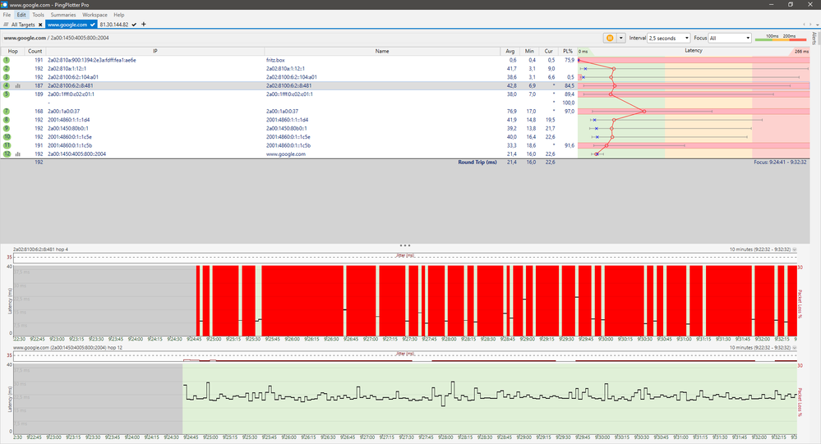Open hop 12 timeline period dropdown arrow
The width and height of the screenshot is (821, 444).
coord(795,348)
